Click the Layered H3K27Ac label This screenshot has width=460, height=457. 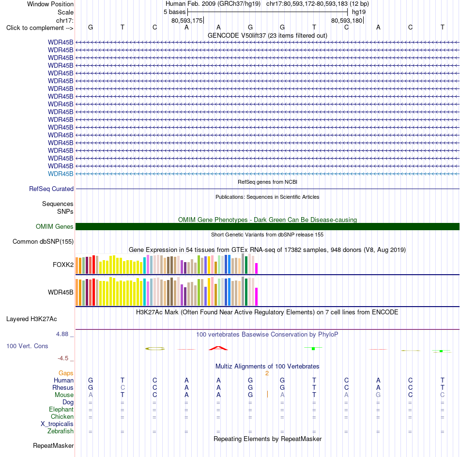click(x=31, y=319)
